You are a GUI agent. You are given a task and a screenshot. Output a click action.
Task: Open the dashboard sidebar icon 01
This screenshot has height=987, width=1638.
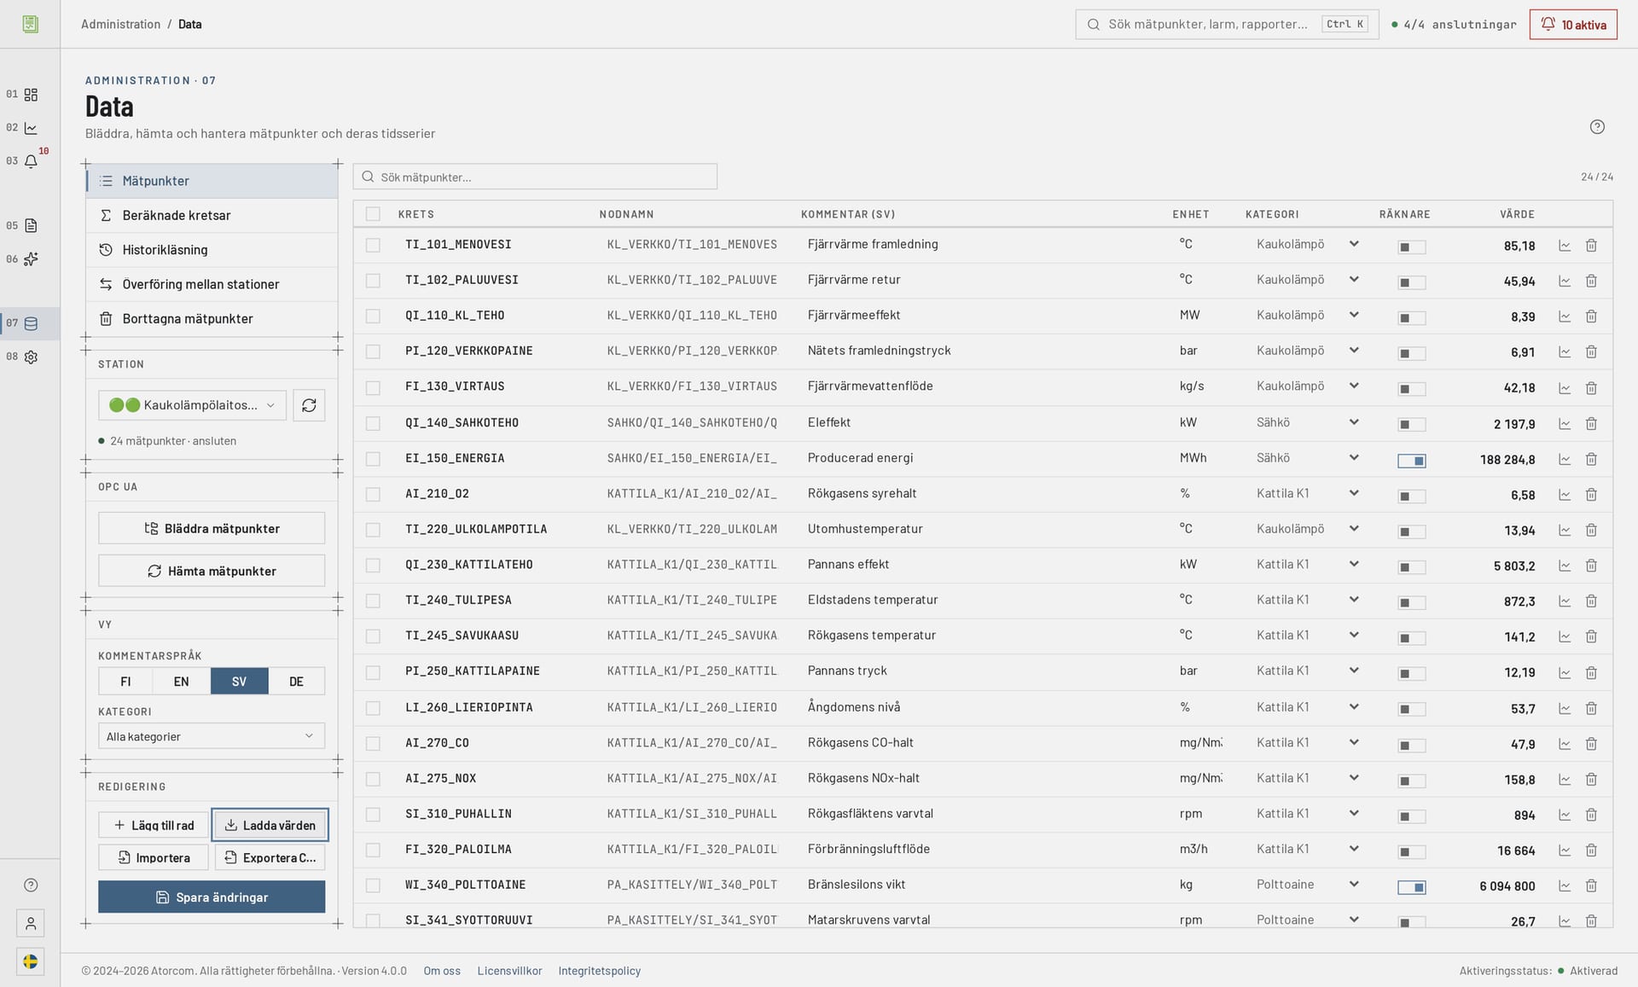pos(31,95)
